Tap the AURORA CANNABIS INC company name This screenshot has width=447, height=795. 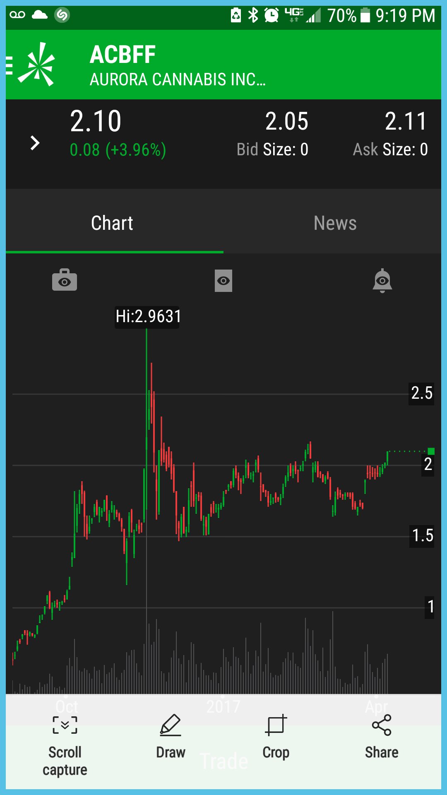(x=178, y=79)
